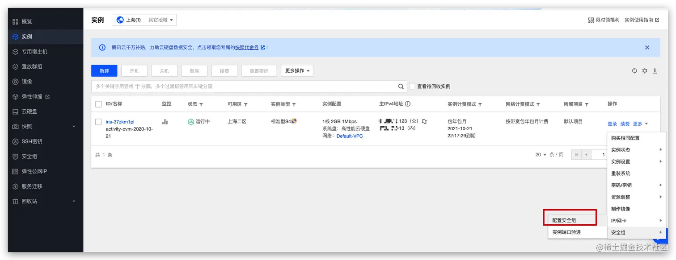The image size is (676, 260).
Task: Copy the public IP address icon
Action: click(424, 121)
